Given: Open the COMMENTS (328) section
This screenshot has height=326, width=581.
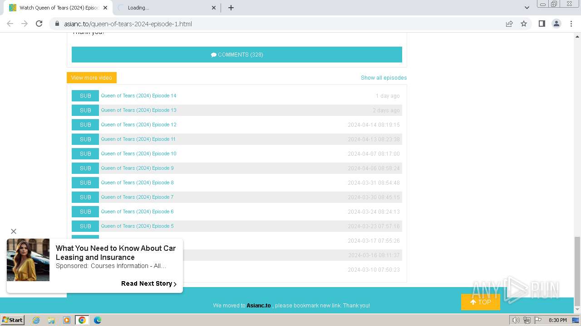Looking at the screenshot, I should (x=237, y=54).
